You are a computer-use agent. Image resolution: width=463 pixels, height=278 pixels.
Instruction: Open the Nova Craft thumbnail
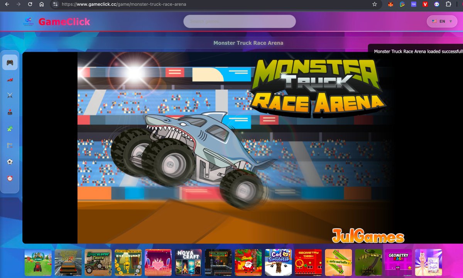point(189,262)
